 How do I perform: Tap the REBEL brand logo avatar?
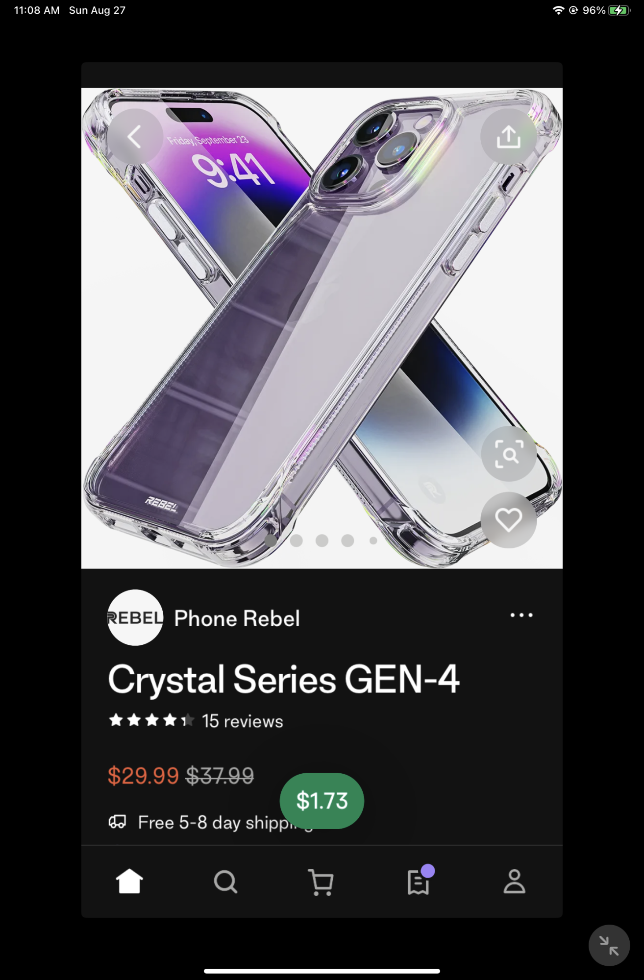pyautogui.click(x=135, y=617)
